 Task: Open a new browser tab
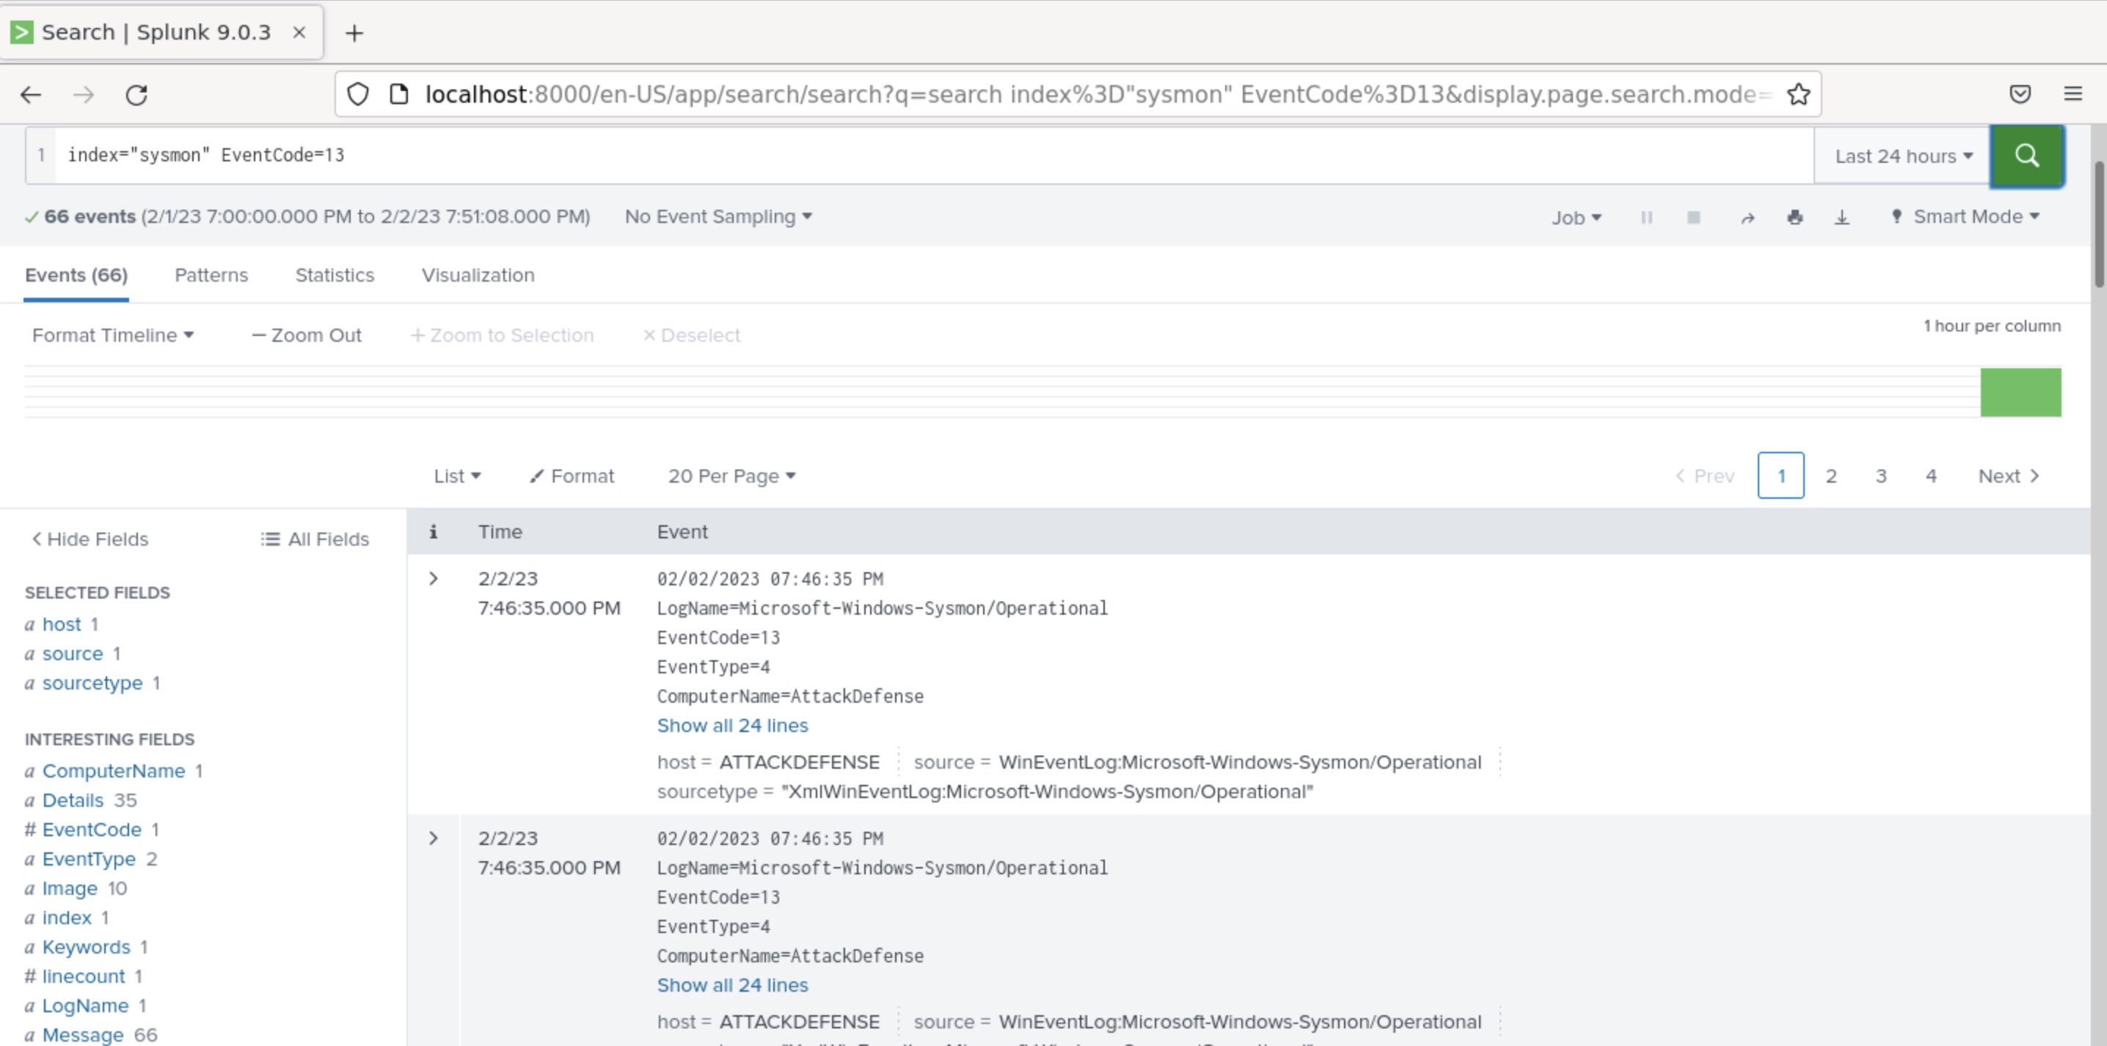(354, 33)
